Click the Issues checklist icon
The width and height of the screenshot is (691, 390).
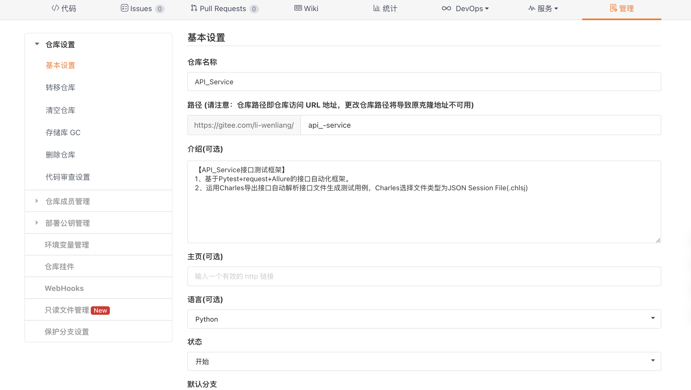pos(124,8)
